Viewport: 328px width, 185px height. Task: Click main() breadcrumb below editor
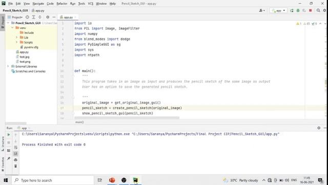pos(79,122)
